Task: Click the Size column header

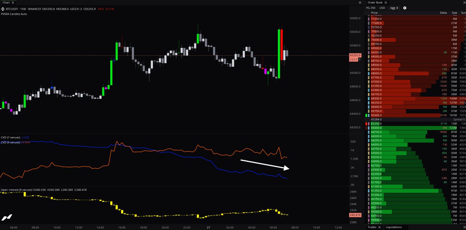Action: click(454, 13)
